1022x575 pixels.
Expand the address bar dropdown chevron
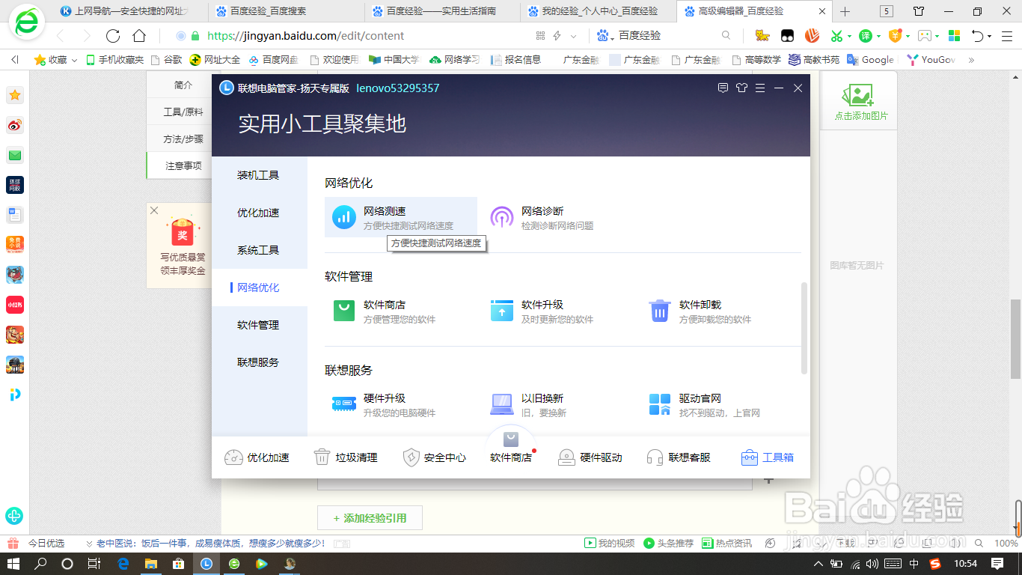point(574,36)
